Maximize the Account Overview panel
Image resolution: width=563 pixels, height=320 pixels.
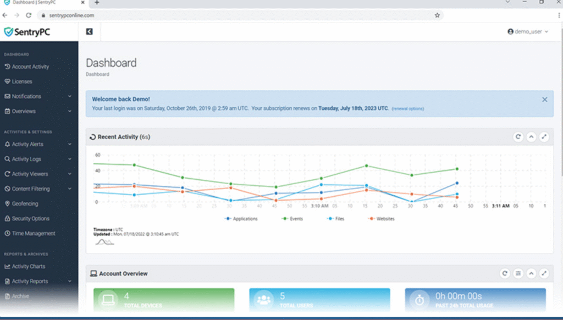click(544, 274)
